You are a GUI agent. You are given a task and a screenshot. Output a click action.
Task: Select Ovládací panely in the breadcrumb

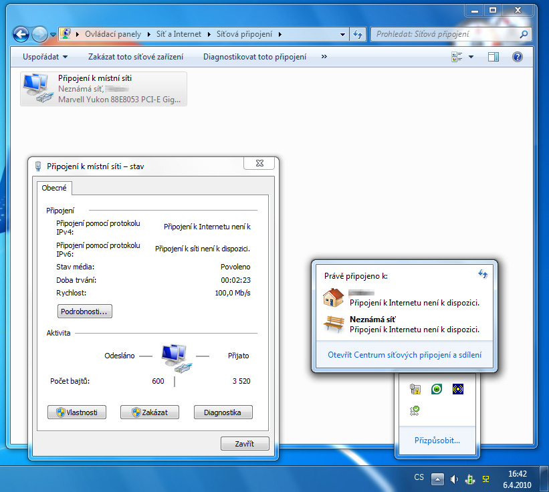(x=113, y=34)
